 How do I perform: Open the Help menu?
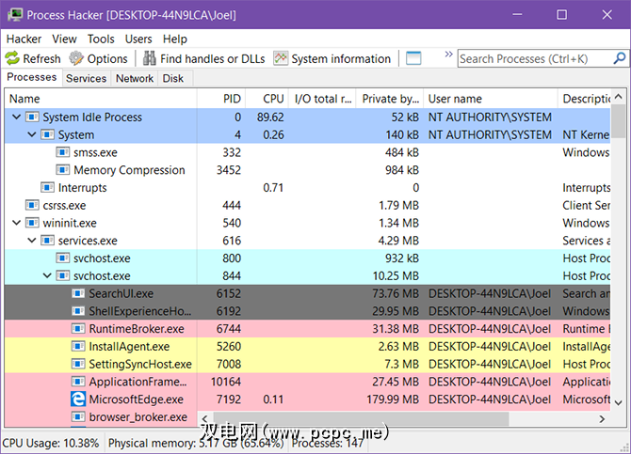point(174,39)
